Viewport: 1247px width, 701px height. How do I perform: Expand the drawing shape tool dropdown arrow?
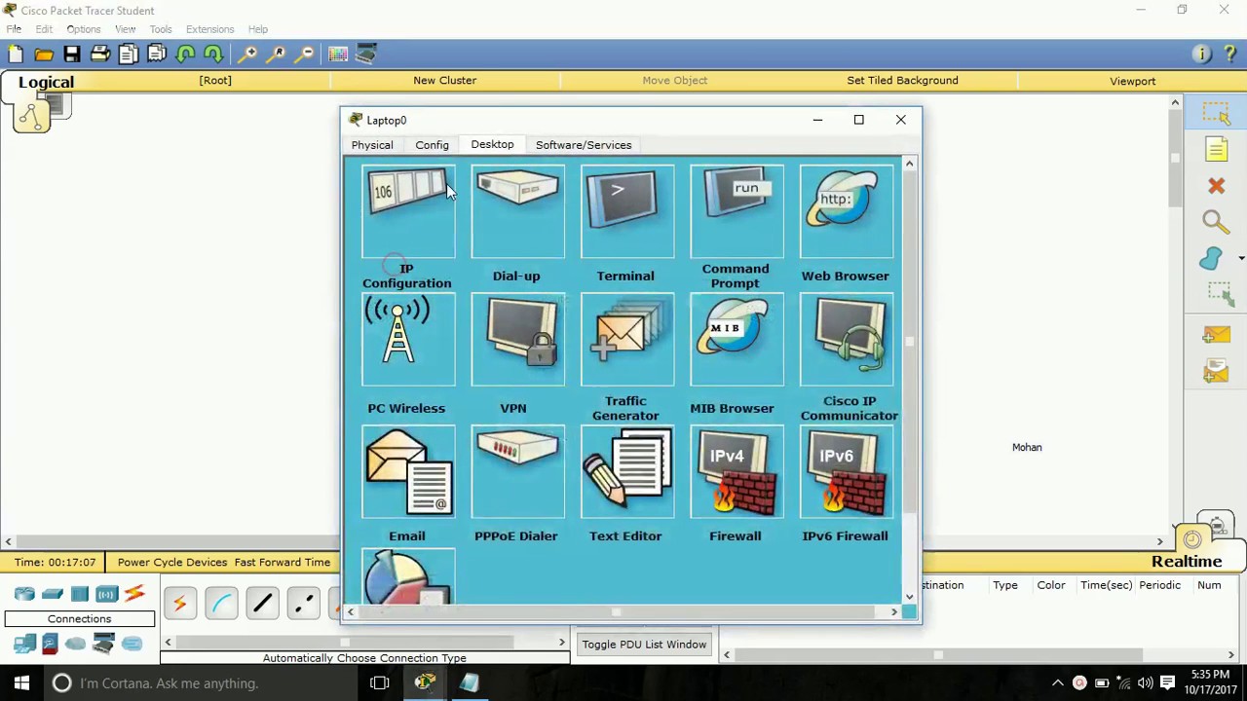(1241, 258)
